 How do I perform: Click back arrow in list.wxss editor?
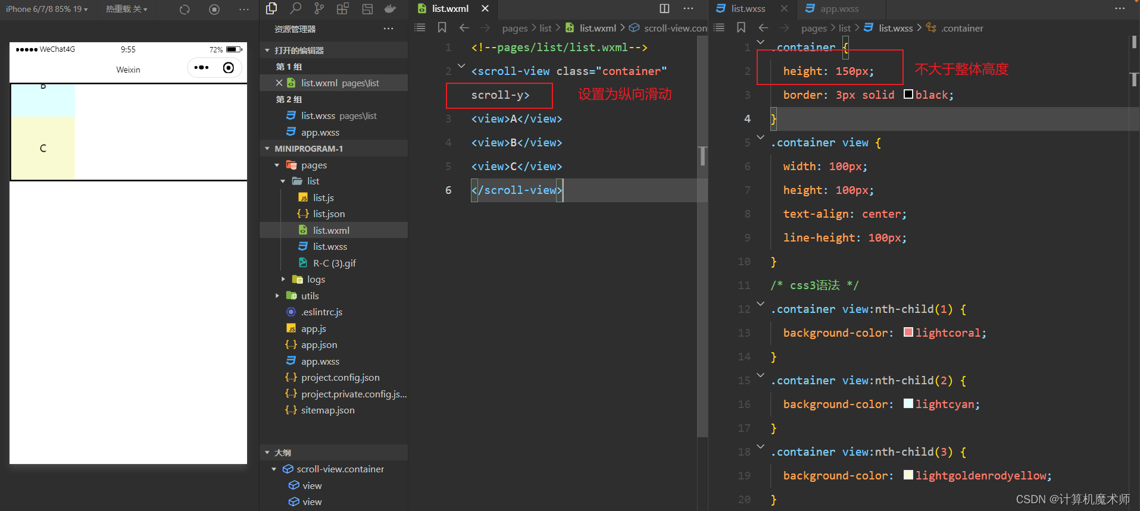pos(763,27)
